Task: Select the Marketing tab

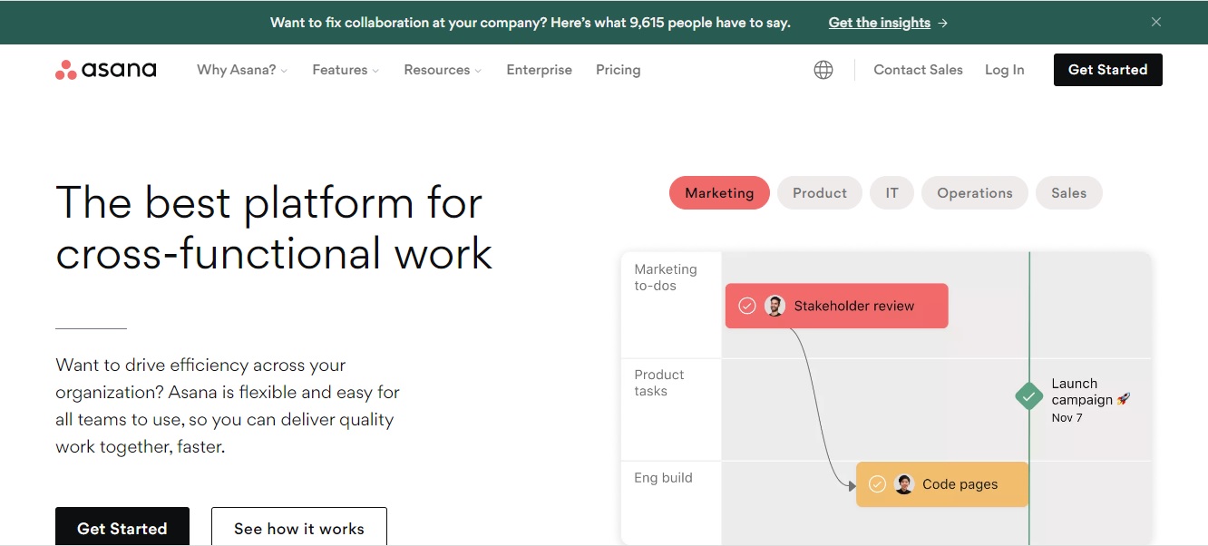Action: [719, 193]
